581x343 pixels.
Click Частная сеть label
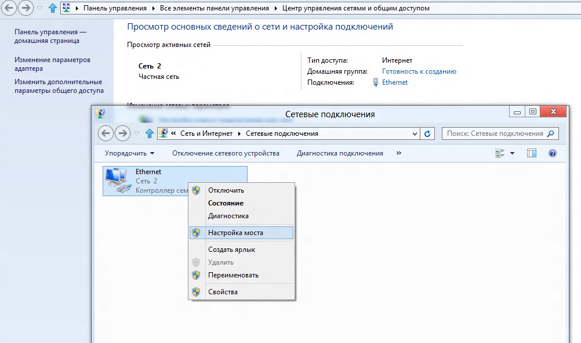pyautogui.click(x=159, y=77)
